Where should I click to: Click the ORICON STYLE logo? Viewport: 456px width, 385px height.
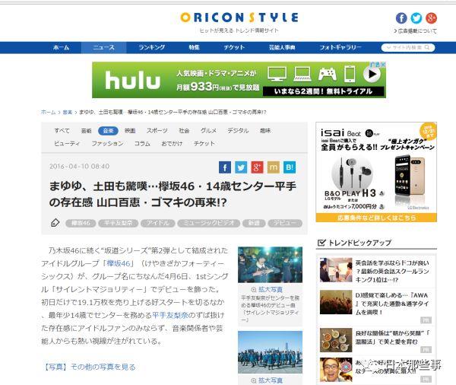[239, 17]
